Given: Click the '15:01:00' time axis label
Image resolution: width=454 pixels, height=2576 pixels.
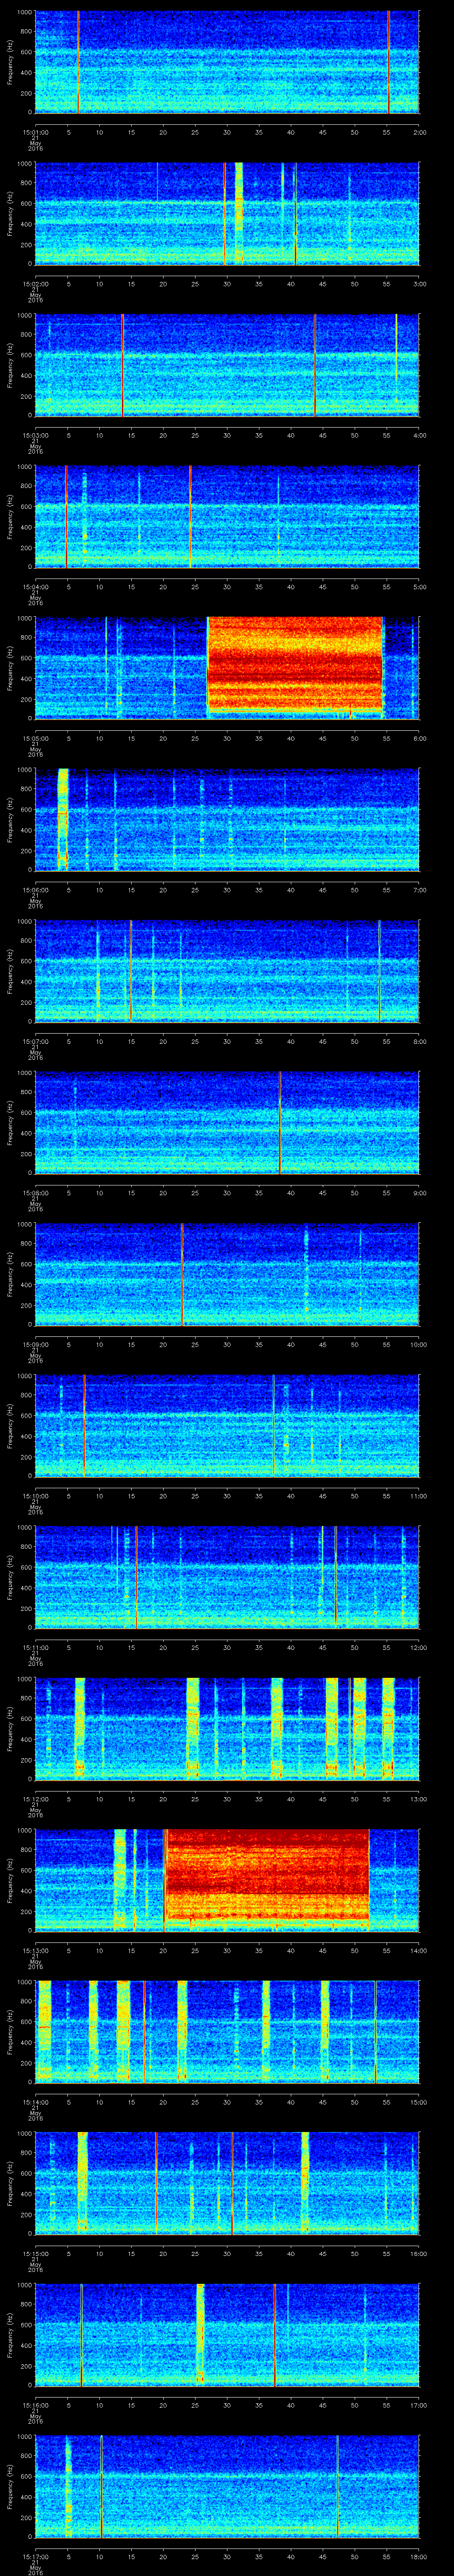Looking at the screenshot, I should click(36, 131).
